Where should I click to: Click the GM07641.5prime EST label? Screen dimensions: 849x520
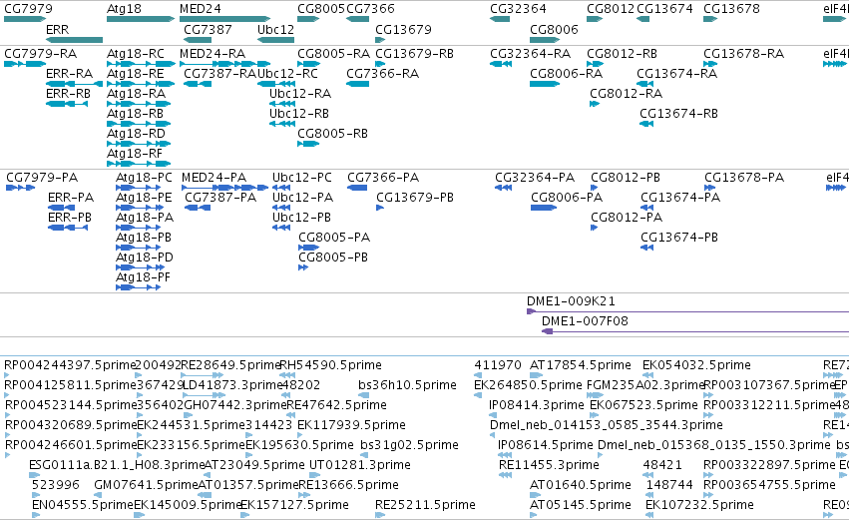146,485
